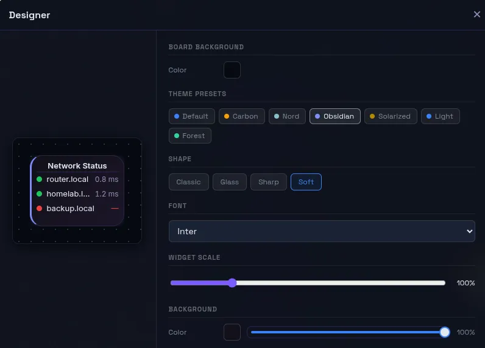Viewport: 485px width, 348px height.
Task: Click the Network Status widget title
Action: [x=77, y=166]
